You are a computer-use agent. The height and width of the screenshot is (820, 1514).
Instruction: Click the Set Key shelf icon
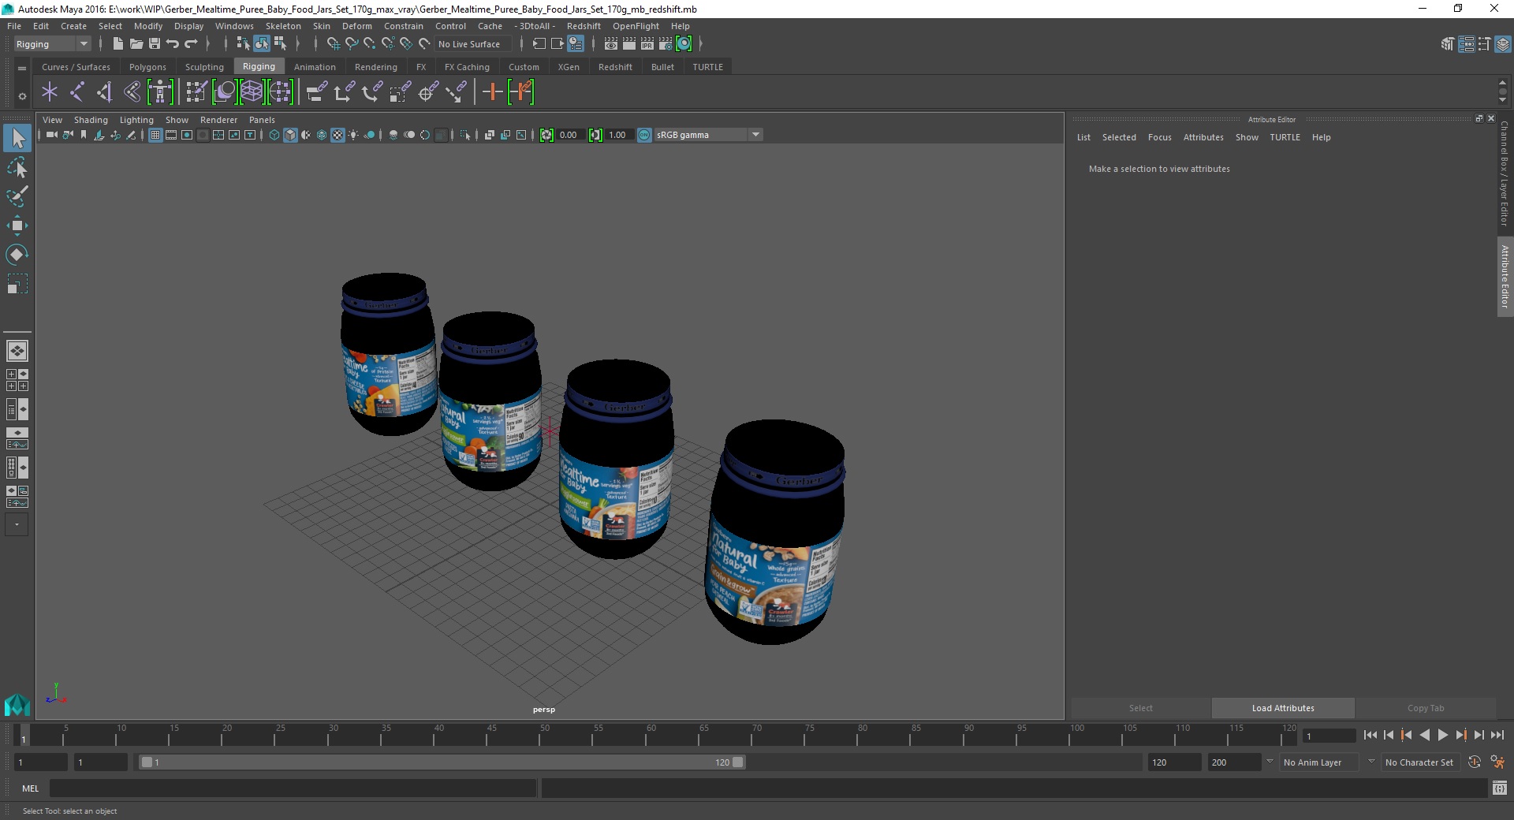click(492, 92)
